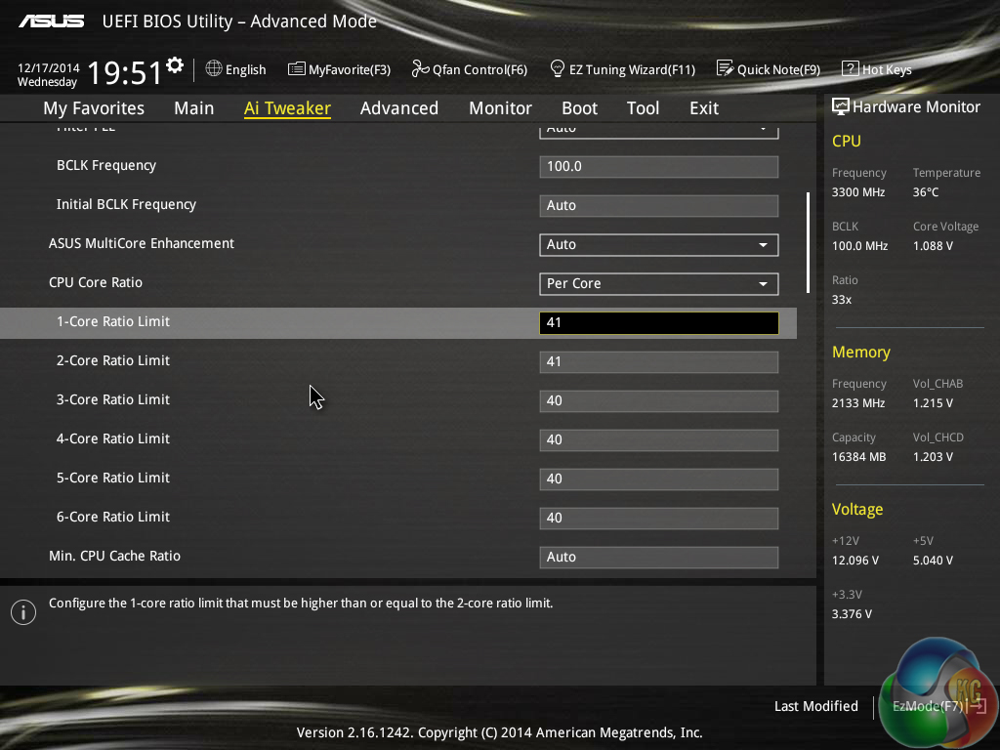Click the globe language icon

pos(214,68)
